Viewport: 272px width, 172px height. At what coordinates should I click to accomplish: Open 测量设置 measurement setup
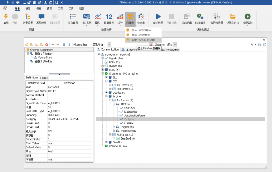click(x=28, y=18)
